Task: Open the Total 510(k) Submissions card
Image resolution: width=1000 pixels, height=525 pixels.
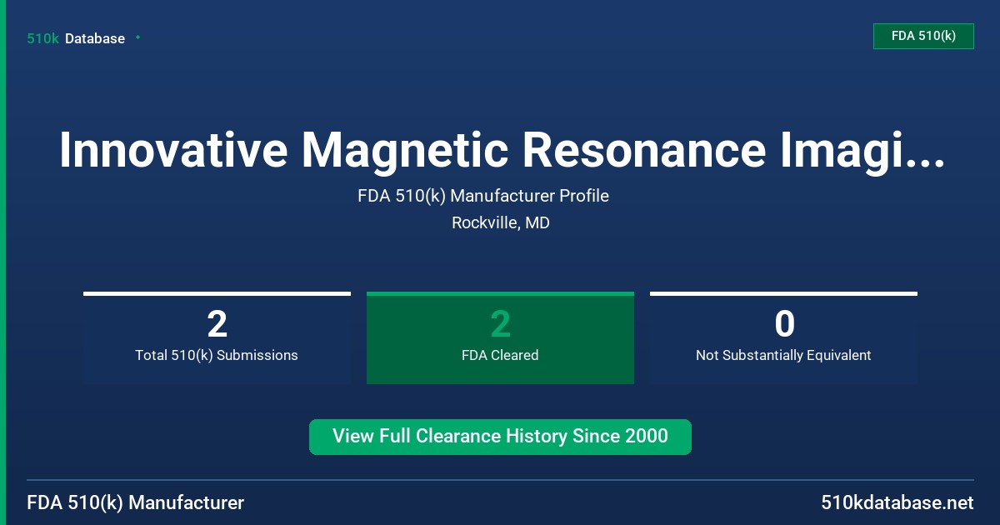Action: (217, 338)
